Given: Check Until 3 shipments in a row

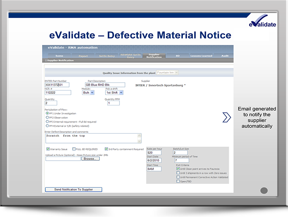Looking at the screenshot, I should [178, 173].
